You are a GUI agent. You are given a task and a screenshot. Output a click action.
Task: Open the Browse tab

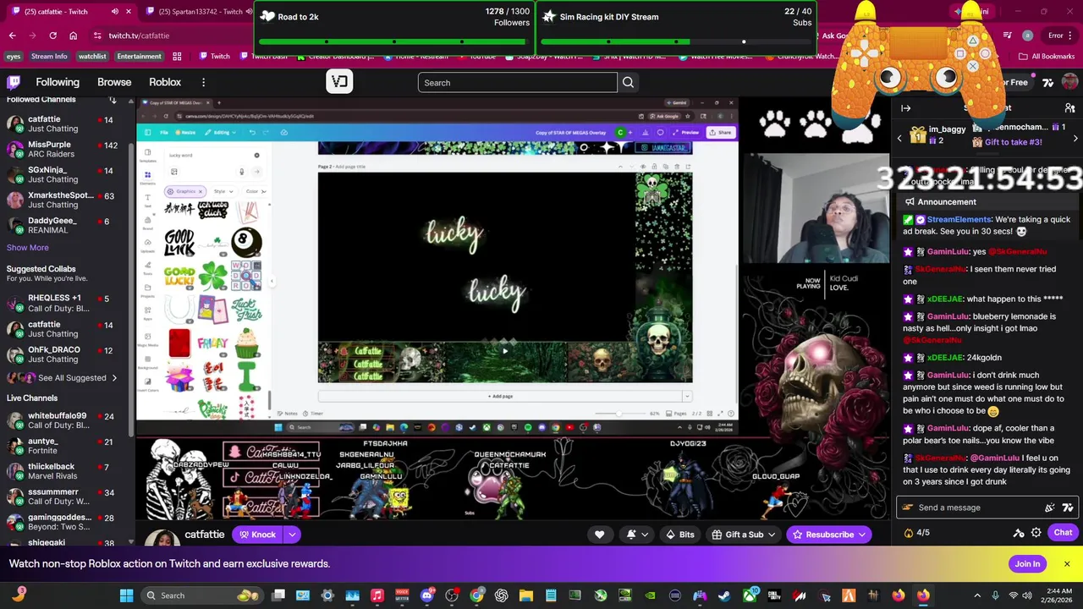point(114,82)
